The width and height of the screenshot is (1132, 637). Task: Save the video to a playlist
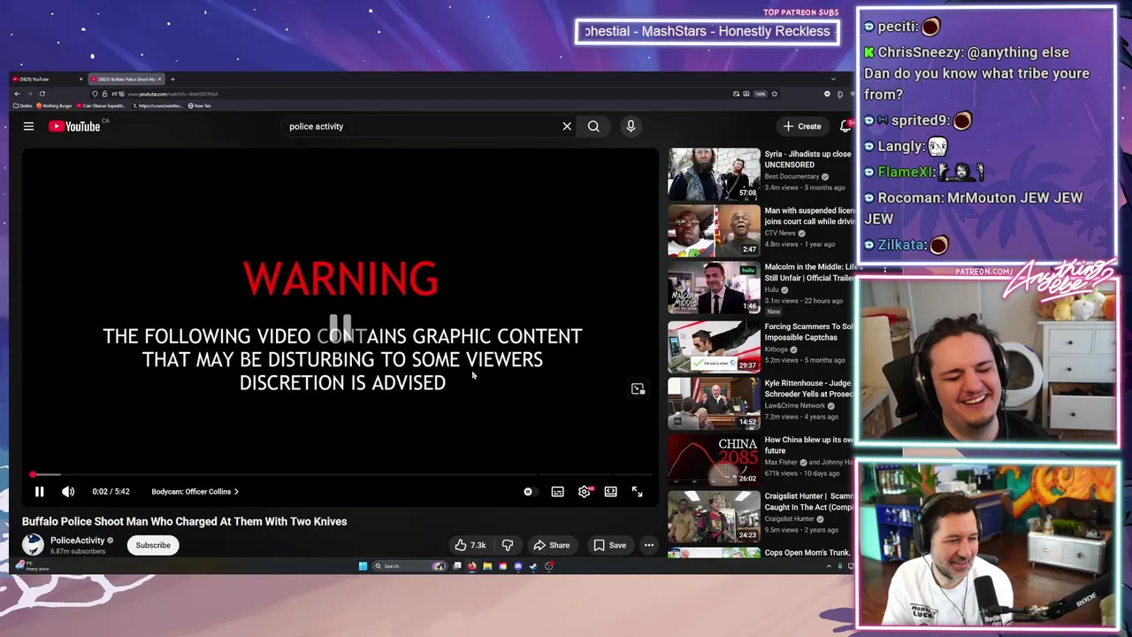tap(609, 545)
